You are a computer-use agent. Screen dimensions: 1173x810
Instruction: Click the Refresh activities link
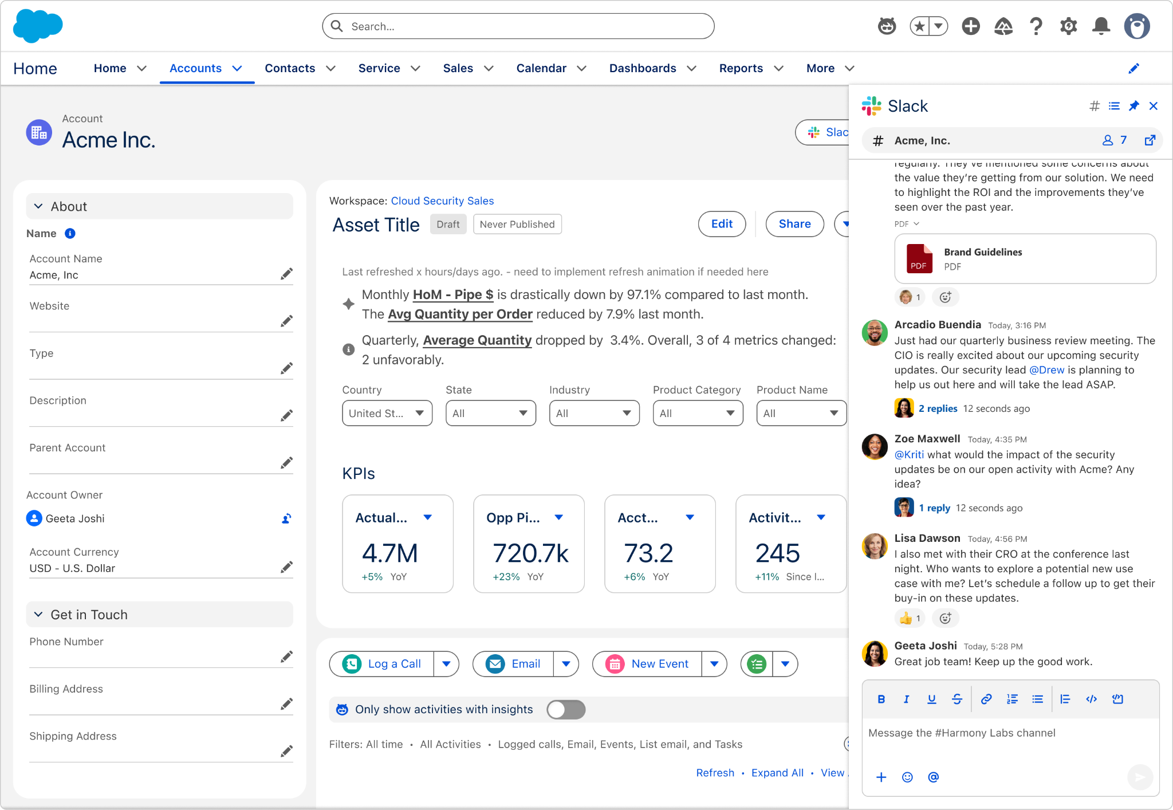click(715, 773)
